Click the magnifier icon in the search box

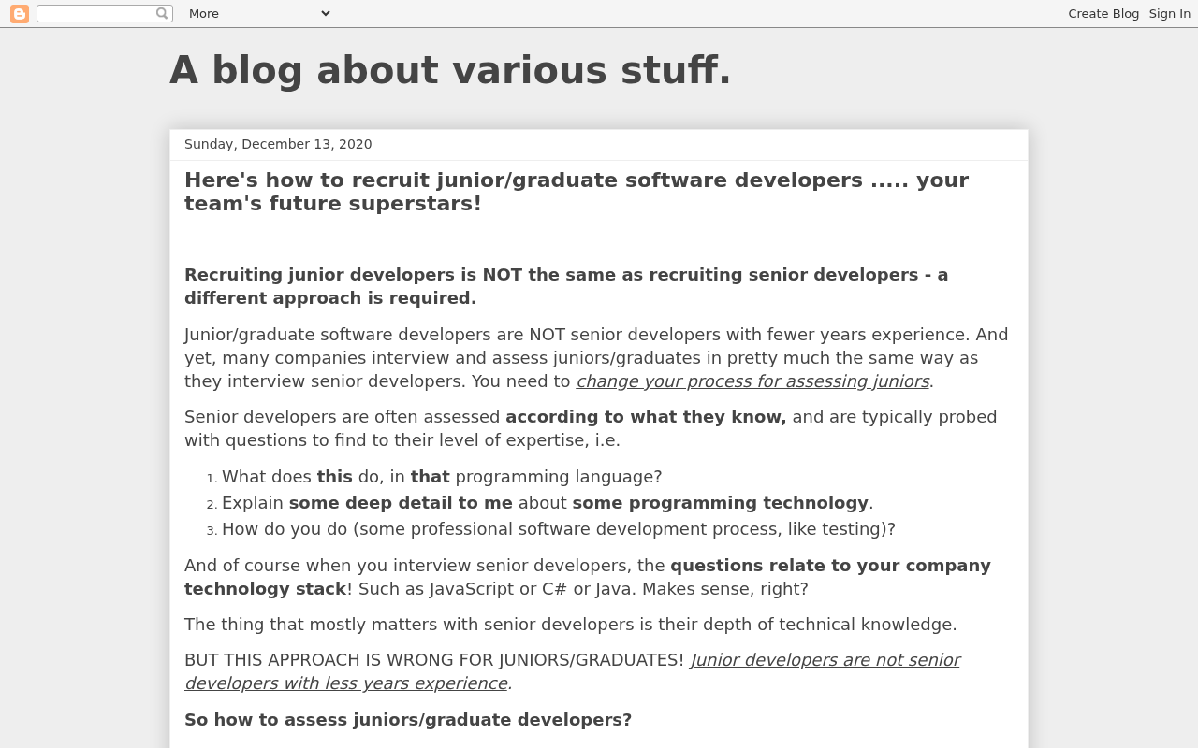[x=162, y=13]
